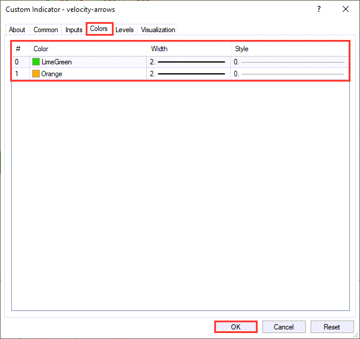
Task: Click the Width column header
Action: [189, 49]
